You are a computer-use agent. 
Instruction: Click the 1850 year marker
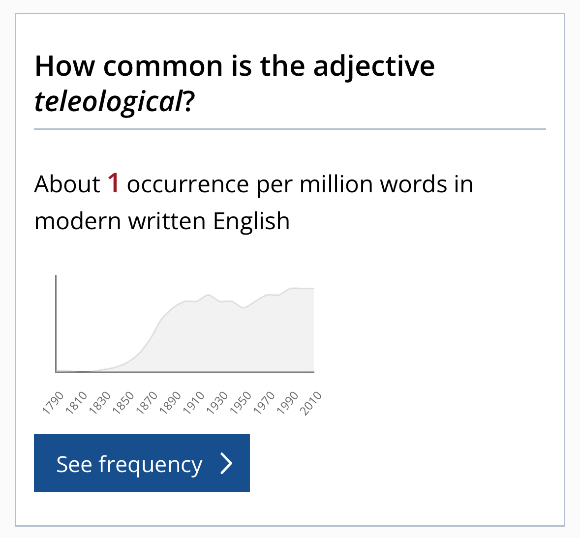(x=123, y=403)
